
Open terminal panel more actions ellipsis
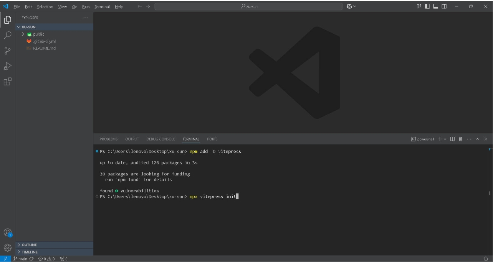(x=469, y=139)
